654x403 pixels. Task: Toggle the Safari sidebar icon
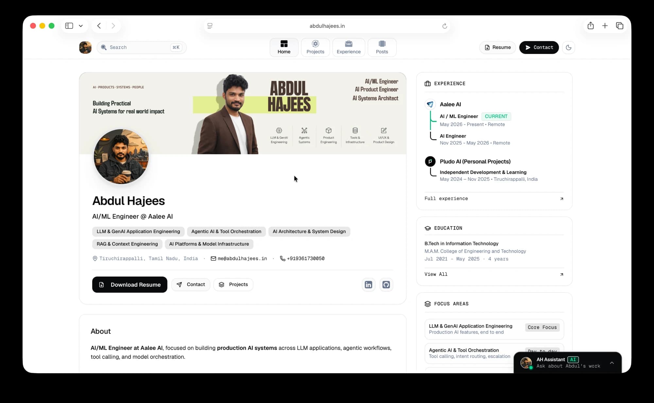point(69,26)
